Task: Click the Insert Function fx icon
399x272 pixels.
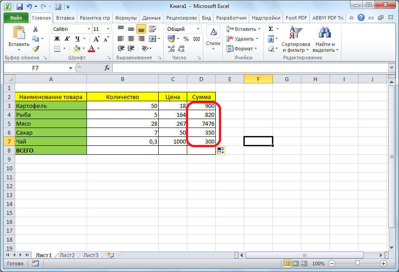Action: [107, 68]
